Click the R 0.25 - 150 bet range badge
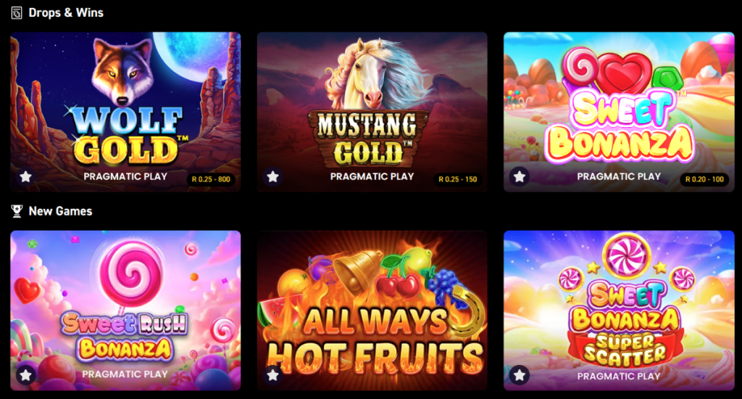 coord(458,179)
